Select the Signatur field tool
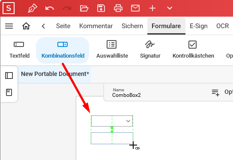This screenshot has width=233, height=160. pos(150,50)
